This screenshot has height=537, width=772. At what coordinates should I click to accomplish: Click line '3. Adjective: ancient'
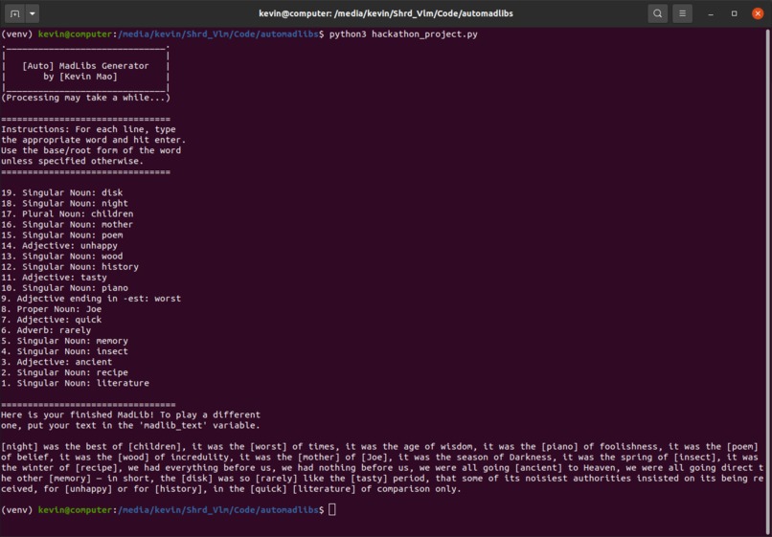coord(57,362)
